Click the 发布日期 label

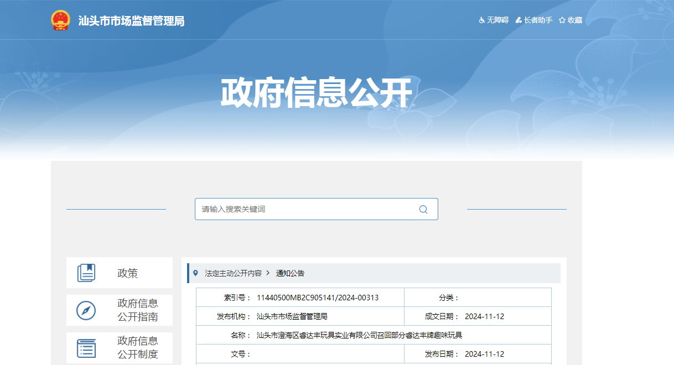click(x=442, y=354)
